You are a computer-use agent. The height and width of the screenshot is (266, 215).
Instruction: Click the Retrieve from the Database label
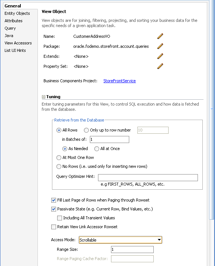click(79, 120)
